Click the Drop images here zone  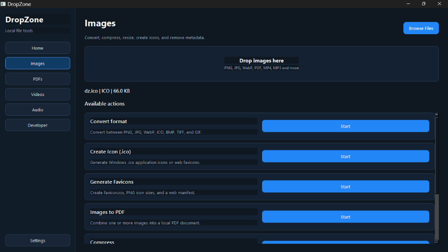tap(262, 64)
